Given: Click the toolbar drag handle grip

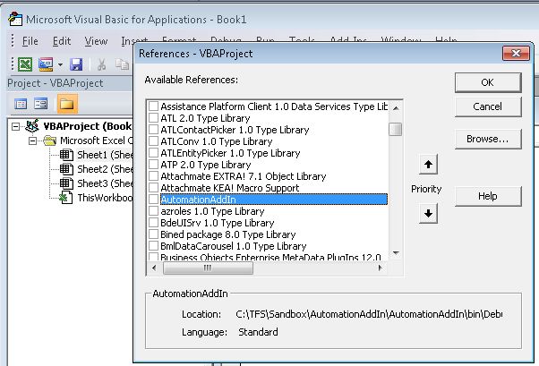Looking at the screenshot, I should [13, 64].
